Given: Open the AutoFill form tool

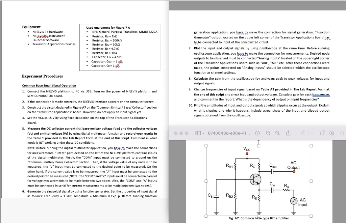Looking at the screenshot, I should click(x=331, y=133).
